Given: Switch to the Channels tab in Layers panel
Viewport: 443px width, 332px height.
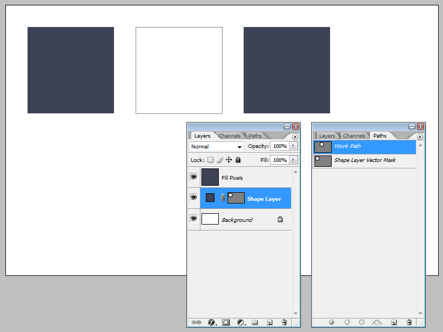Looking at the screenshot, I should [230, 136].
